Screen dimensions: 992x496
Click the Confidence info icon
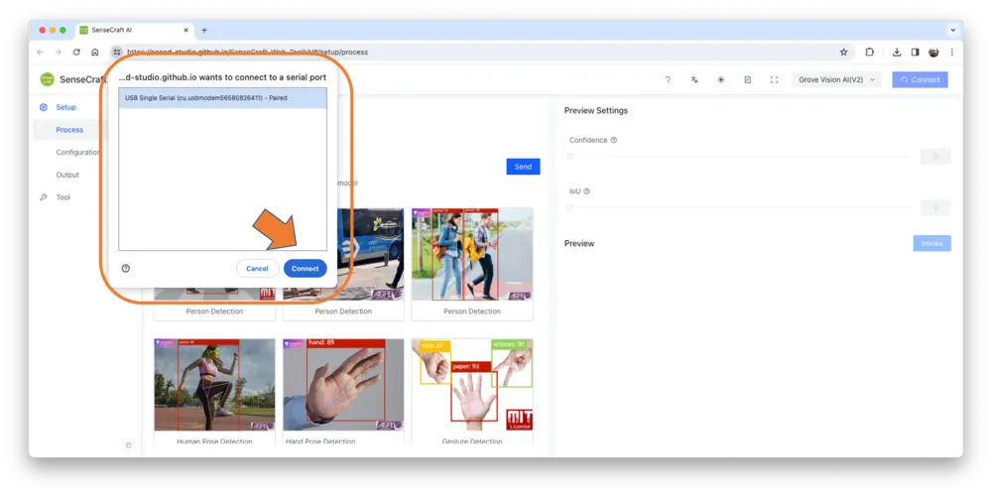click(614, 140)
